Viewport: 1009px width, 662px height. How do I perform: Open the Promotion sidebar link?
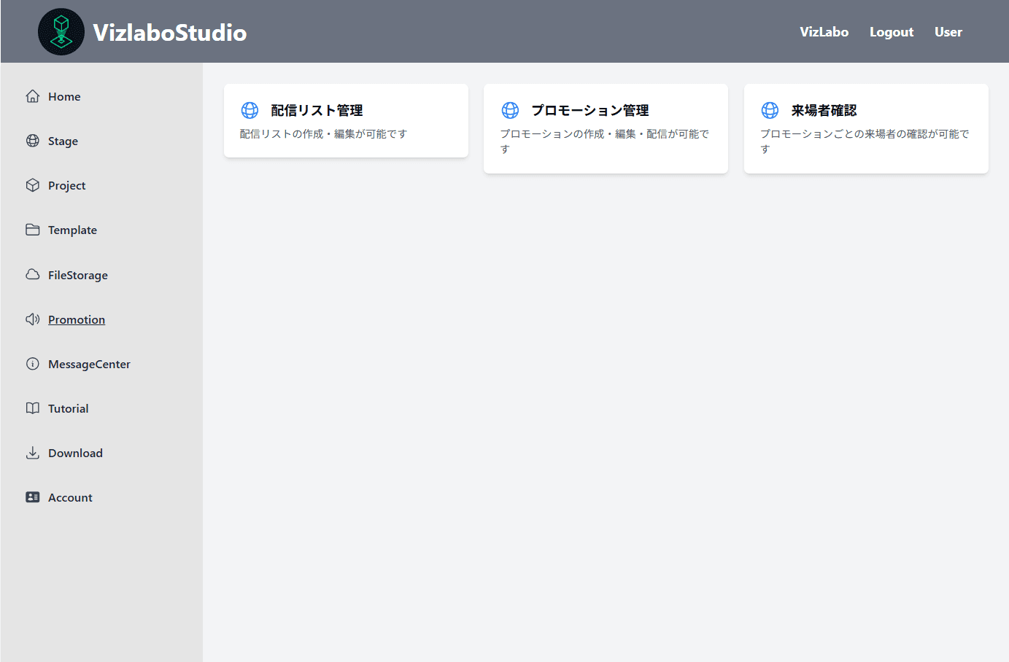tap(77, 319)
